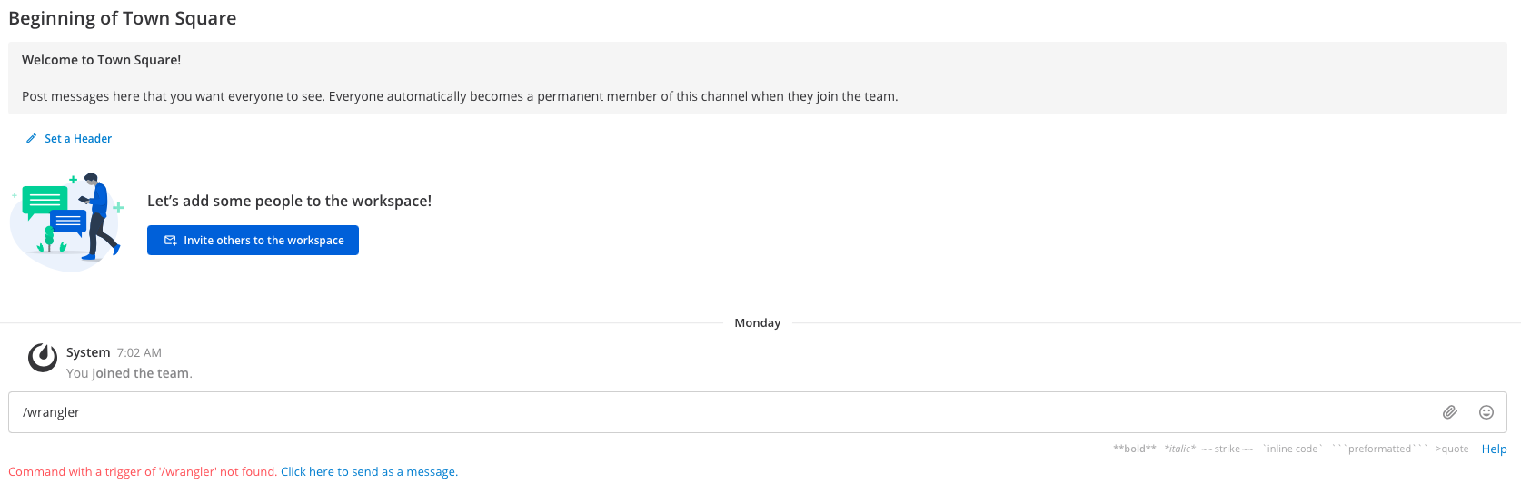Click the red command not found error text
Viewport: 1521px width, 484px height.
point(143,472)
